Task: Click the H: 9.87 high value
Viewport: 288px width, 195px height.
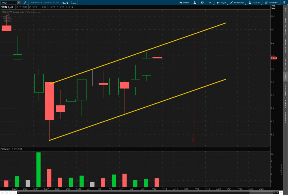Action: click(42, 7)
